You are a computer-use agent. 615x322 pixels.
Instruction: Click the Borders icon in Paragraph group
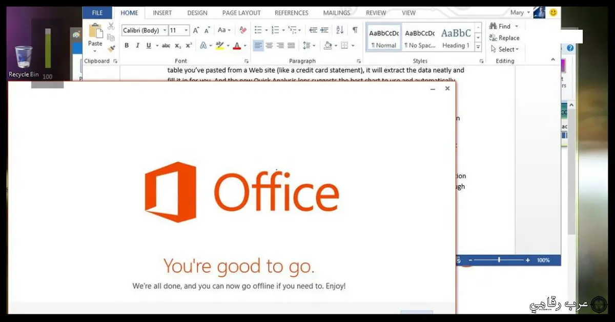[344, 46]
